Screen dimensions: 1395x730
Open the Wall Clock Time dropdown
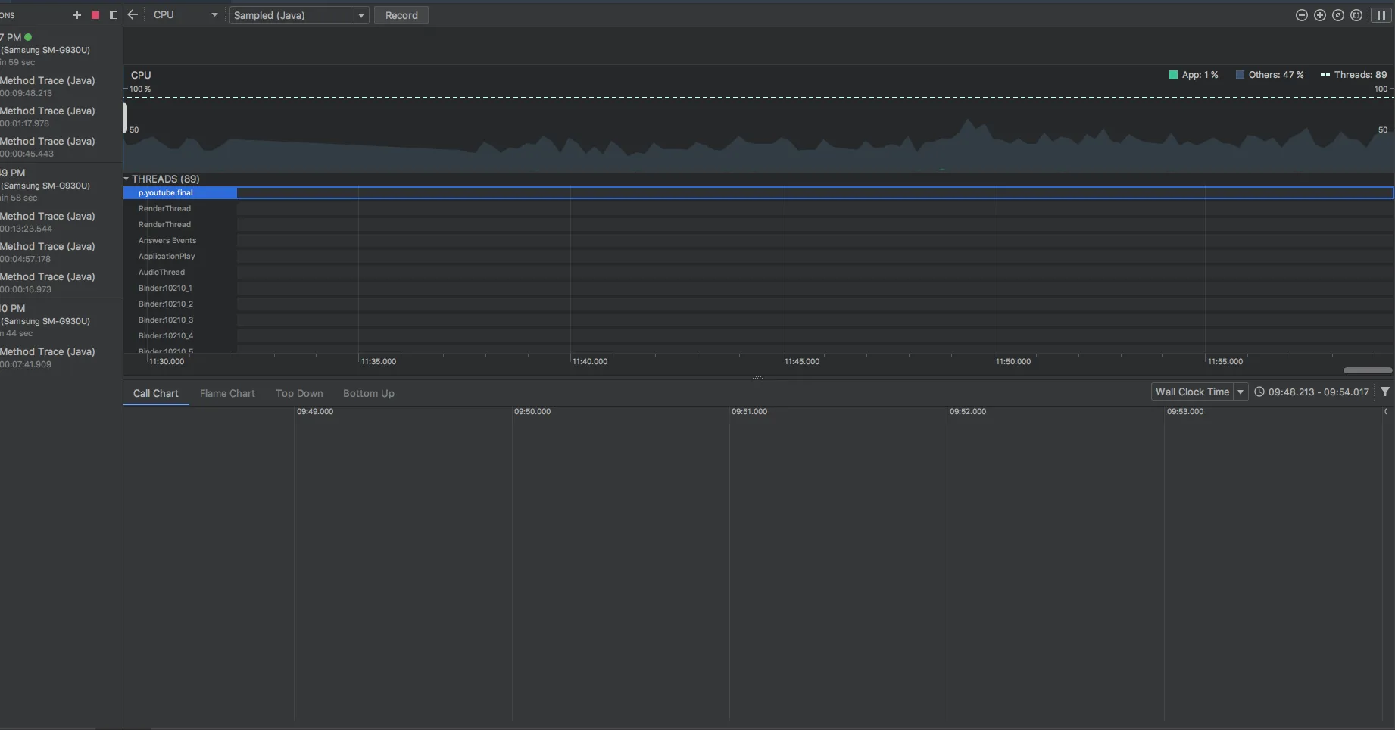pyautogui.click(x=1199, y=392)
